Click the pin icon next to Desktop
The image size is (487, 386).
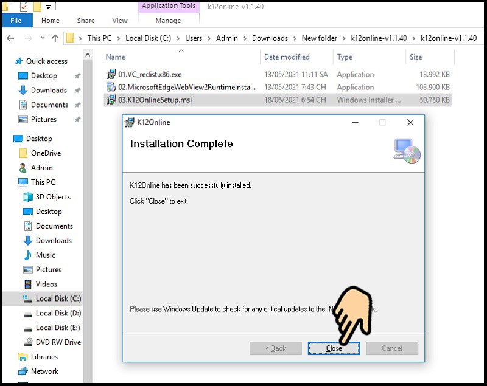point(78,75)
